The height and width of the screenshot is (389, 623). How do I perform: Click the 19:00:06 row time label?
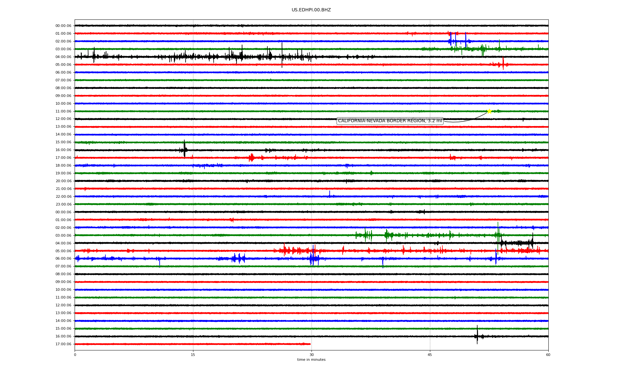pyautogui.click(x=63, y=173)
